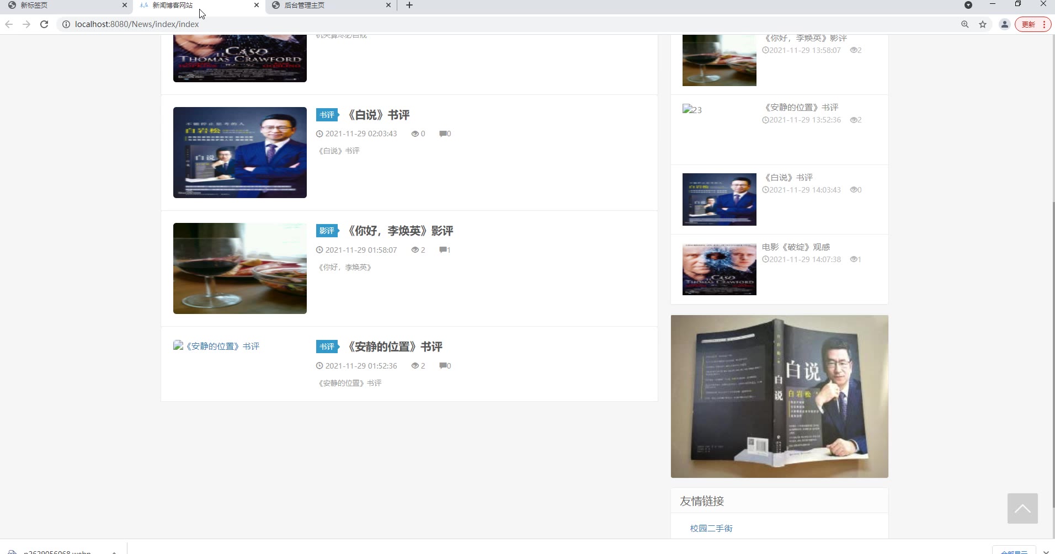Image resolution: width=1055 pixels, height=554 pixels.
Task: Click the broken image link 《安静的位置》书评
Action: [x=216, y=347]
